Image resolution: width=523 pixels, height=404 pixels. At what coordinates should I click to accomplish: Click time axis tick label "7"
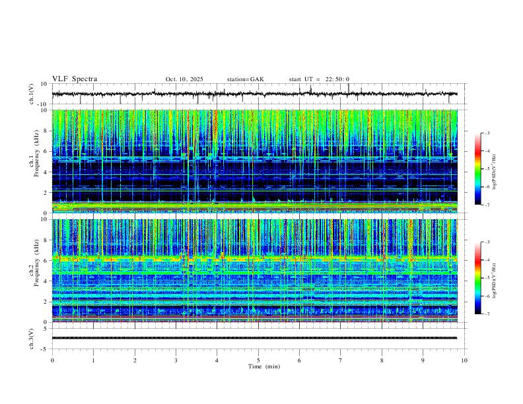point(341,360)
